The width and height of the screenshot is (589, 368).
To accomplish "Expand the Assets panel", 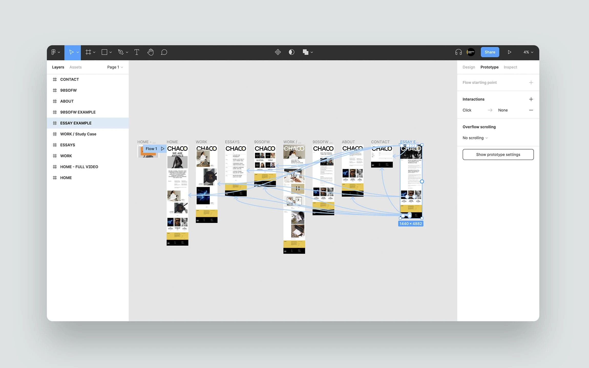I will pos(75,67).
